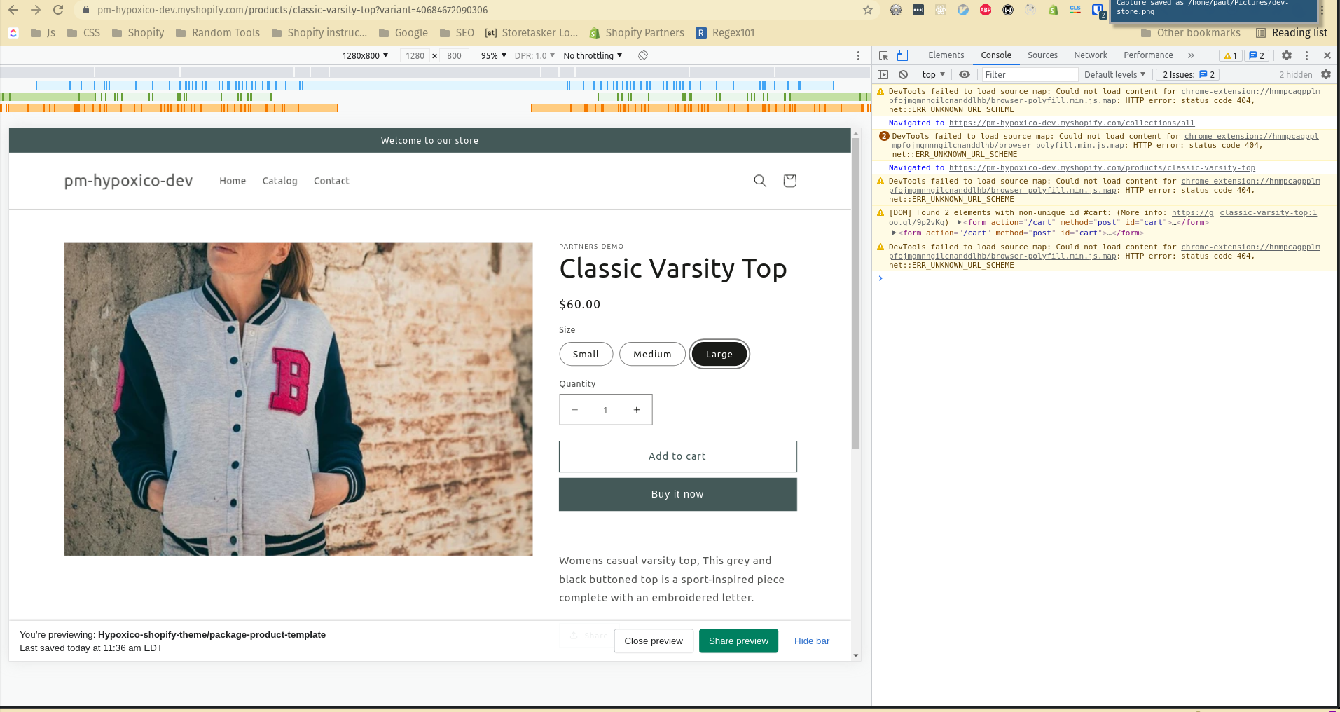This screenshot has height=712, width=1340.
Task: Open the No throttling dropdown
Action: [592, 55]
